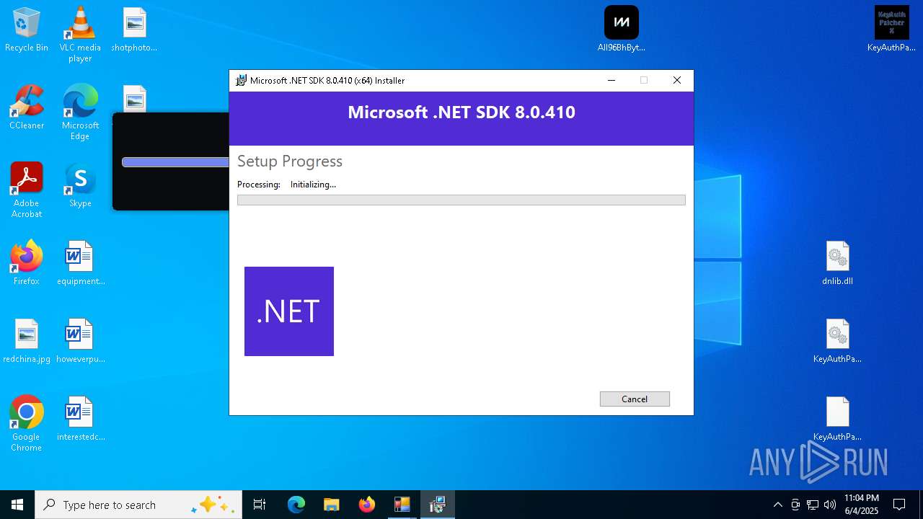
Task: Launch Firefox desktop shortcut
Action: [x=27, y=263]
